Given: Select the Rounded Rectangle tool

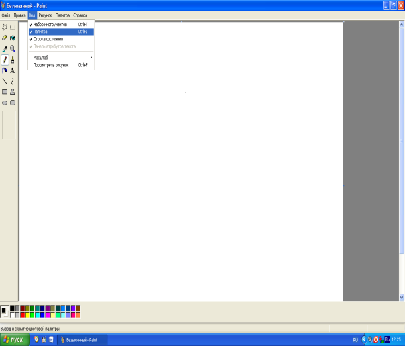Looking at the screenshot, I should (x=13, y=103).
